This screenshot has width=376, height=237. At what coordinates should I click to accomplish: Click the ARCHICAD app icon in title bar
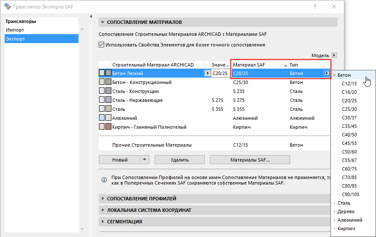click(7, 6)
